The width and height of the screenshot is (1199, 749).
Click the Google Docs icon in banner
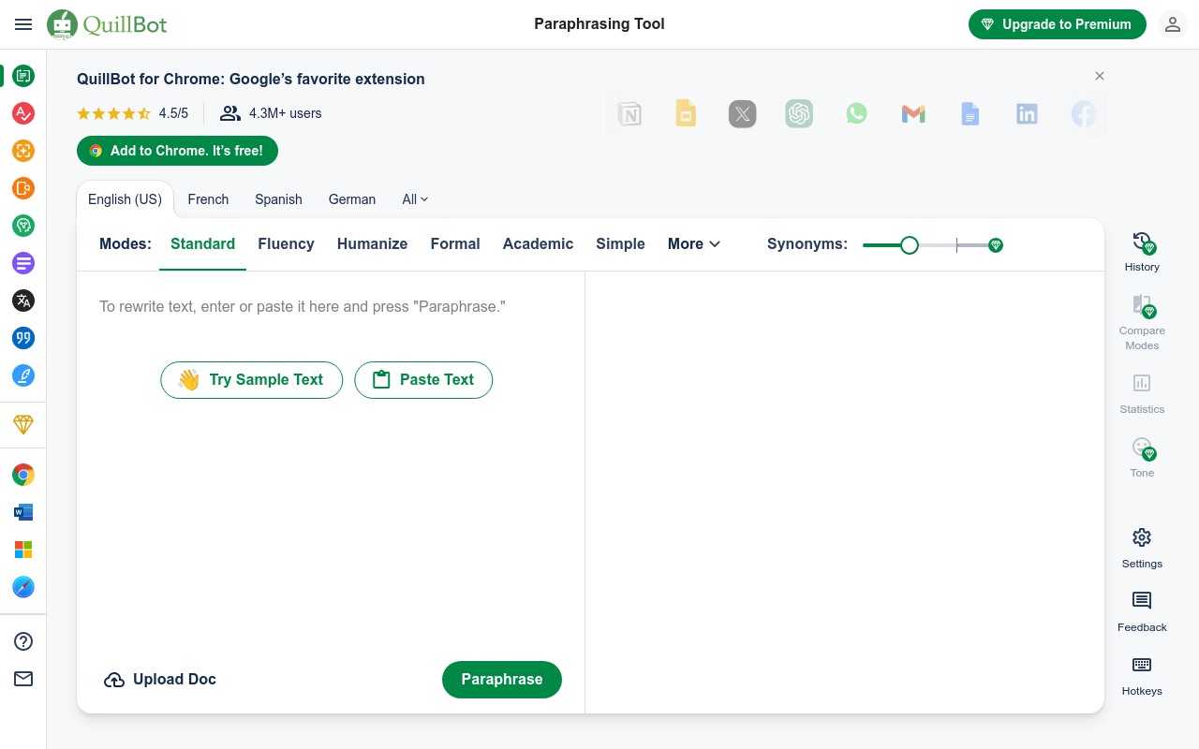[x=970, y=114]
